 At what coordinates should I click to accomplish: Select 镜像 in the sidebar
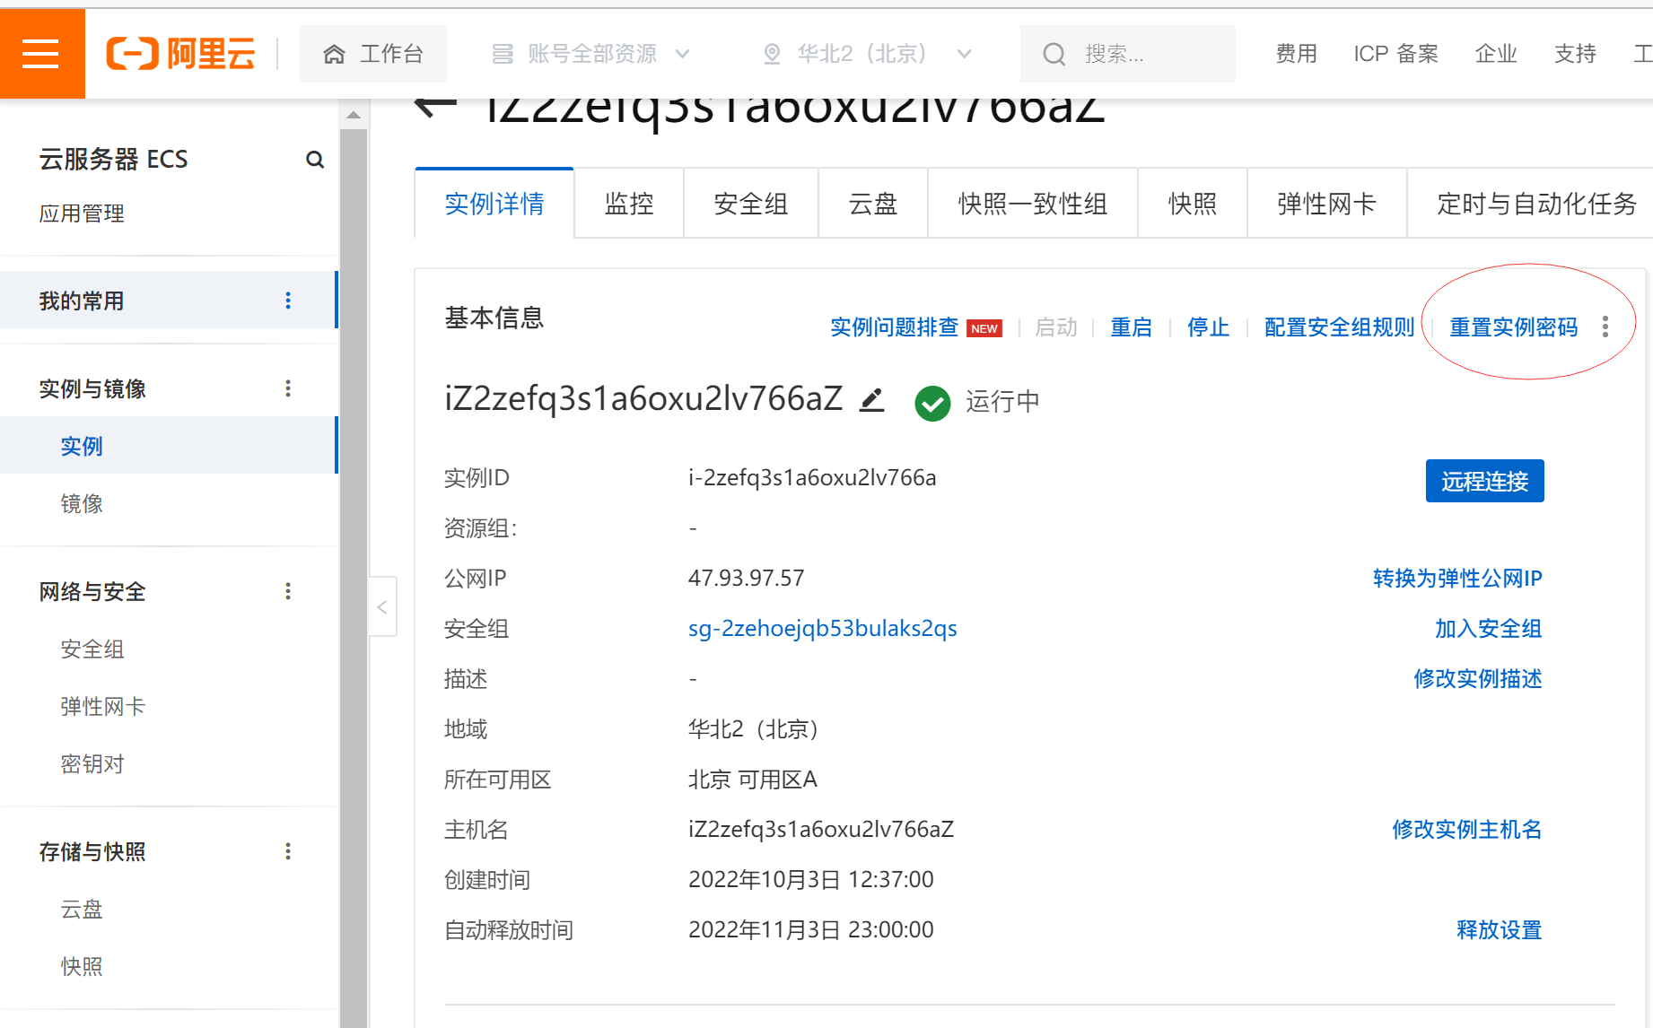[82, 504]
